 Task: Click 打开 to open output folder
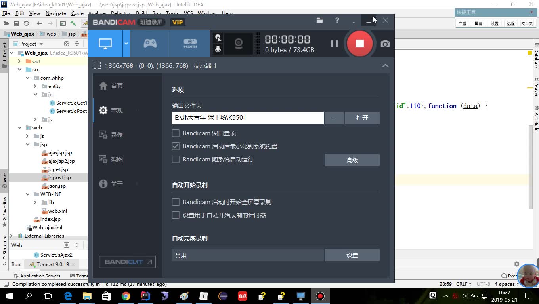pos(362,118)
